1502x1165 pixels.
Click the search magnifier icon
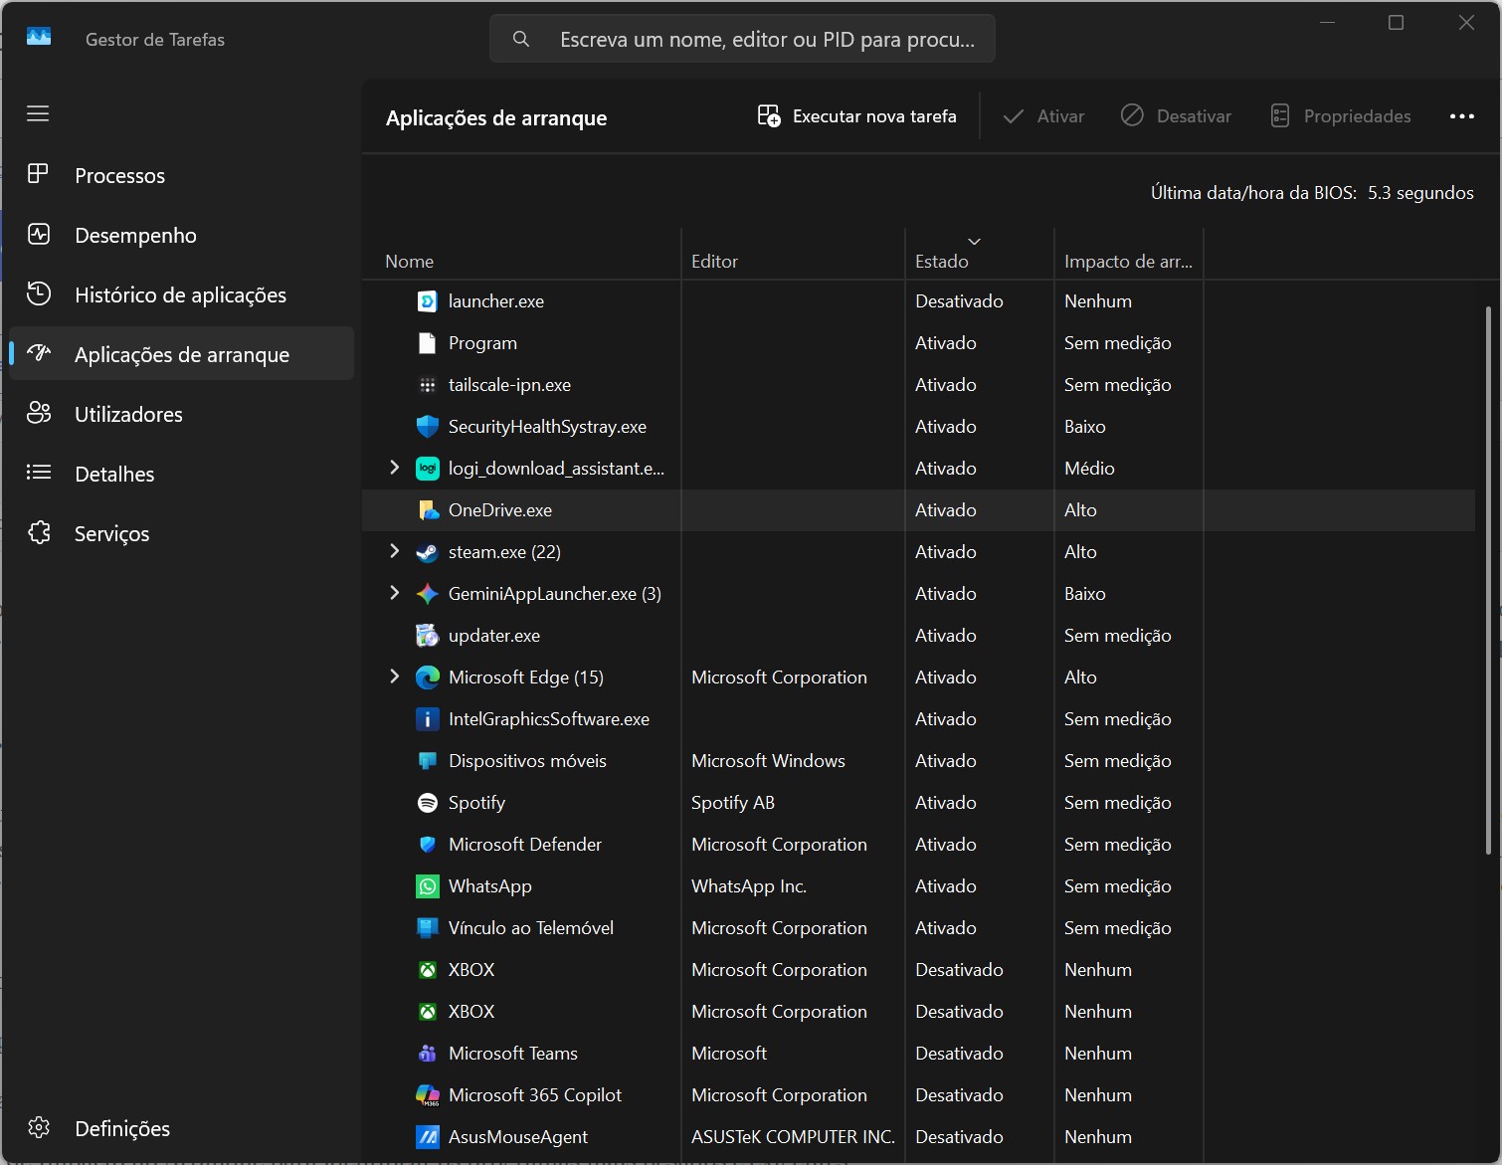521,39
